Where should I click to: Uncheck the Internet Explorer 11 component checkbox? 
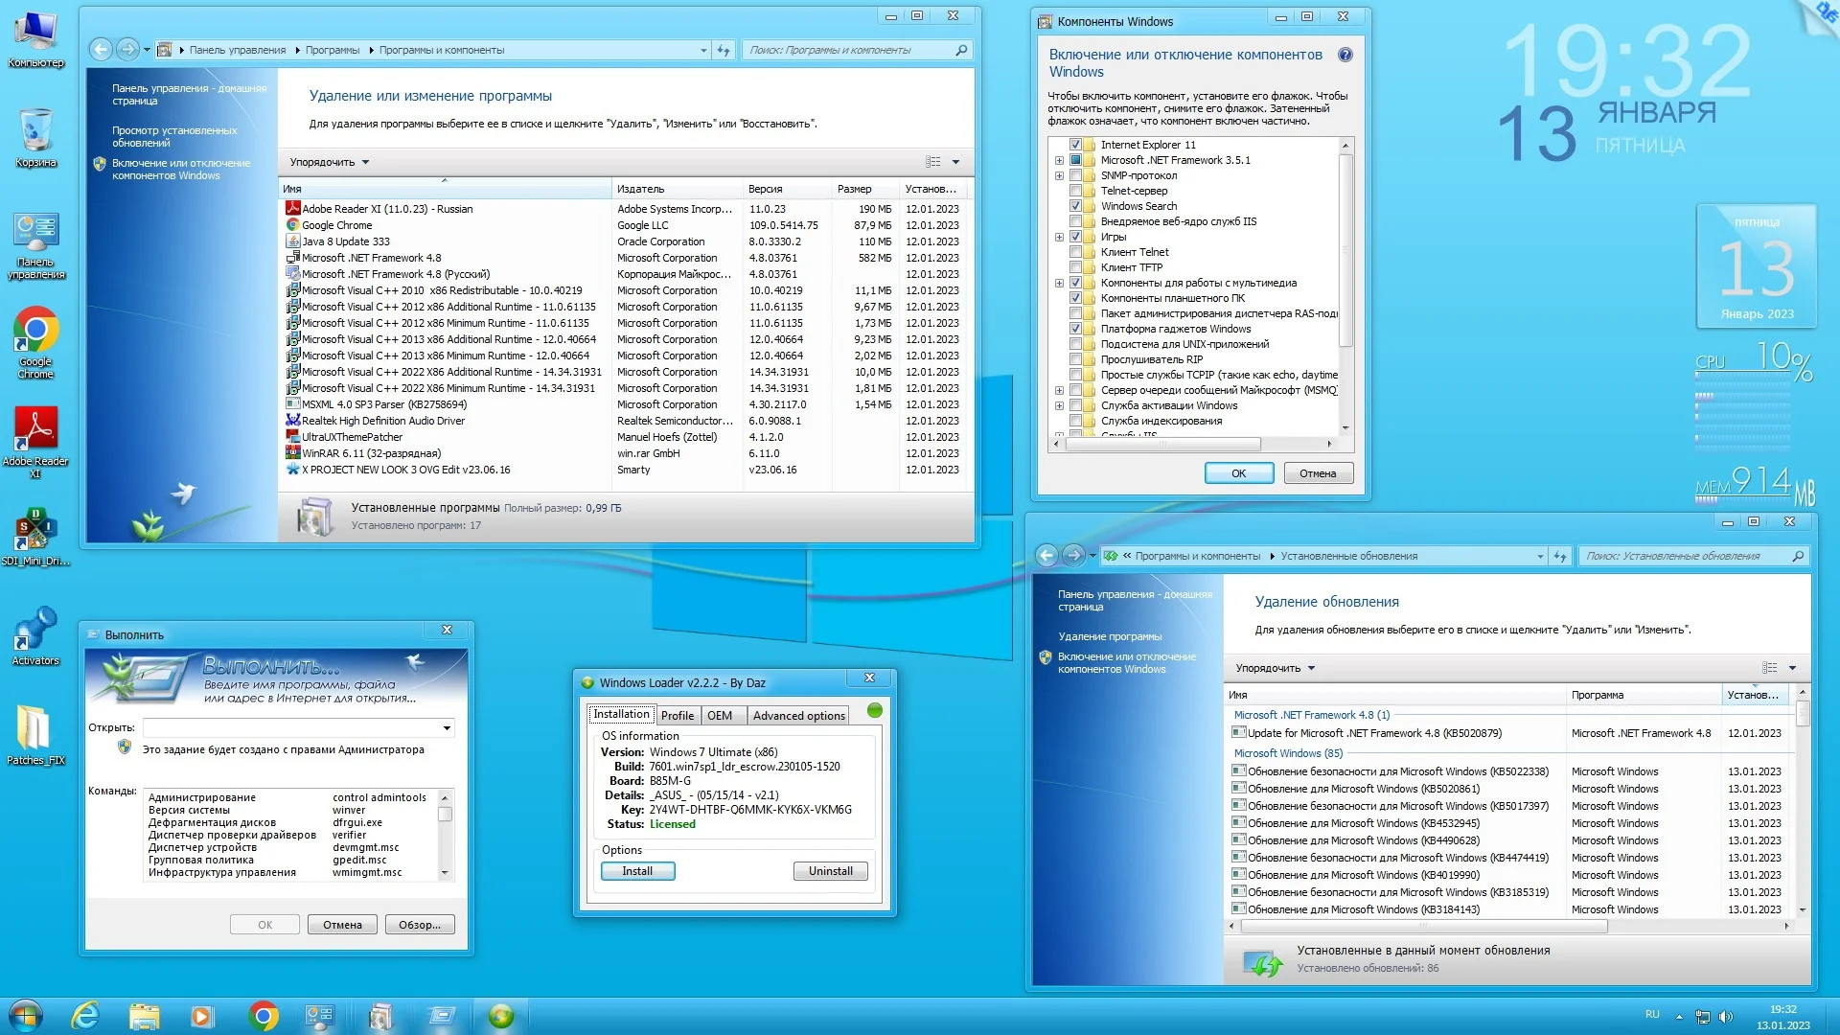pos(1075,145)
